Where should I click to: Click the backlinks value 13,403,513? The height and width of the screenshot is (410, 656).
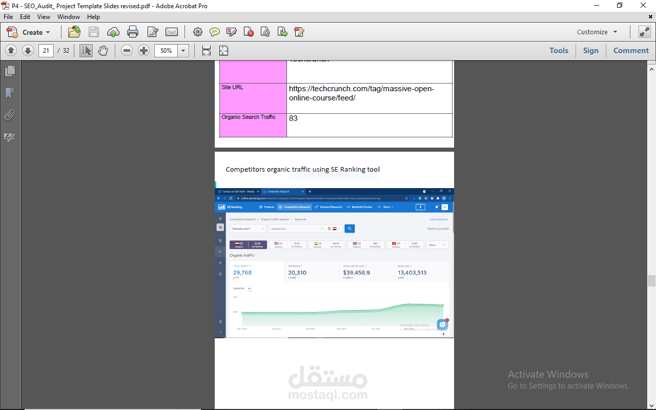412,273
